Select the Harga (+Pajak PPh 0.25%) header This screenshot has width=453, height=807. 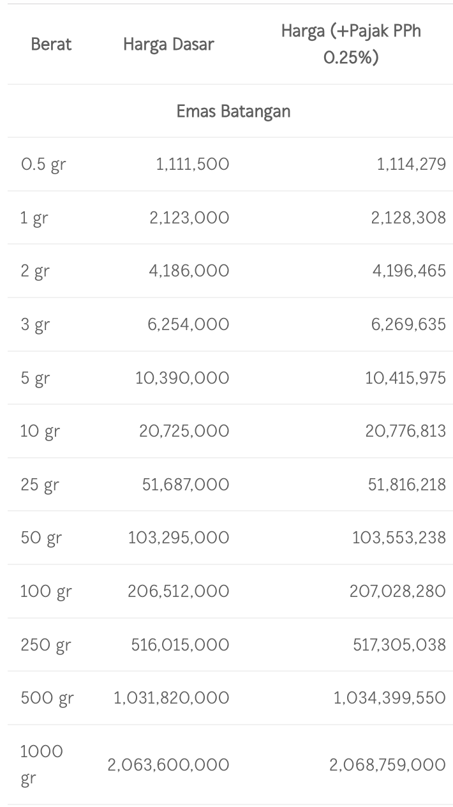(x=351, y=44)
